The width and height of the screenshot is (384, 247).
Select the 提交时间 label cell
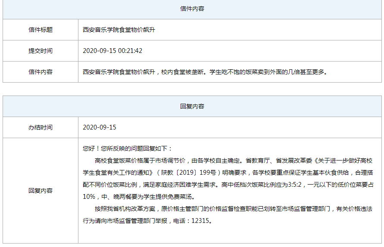41,51
